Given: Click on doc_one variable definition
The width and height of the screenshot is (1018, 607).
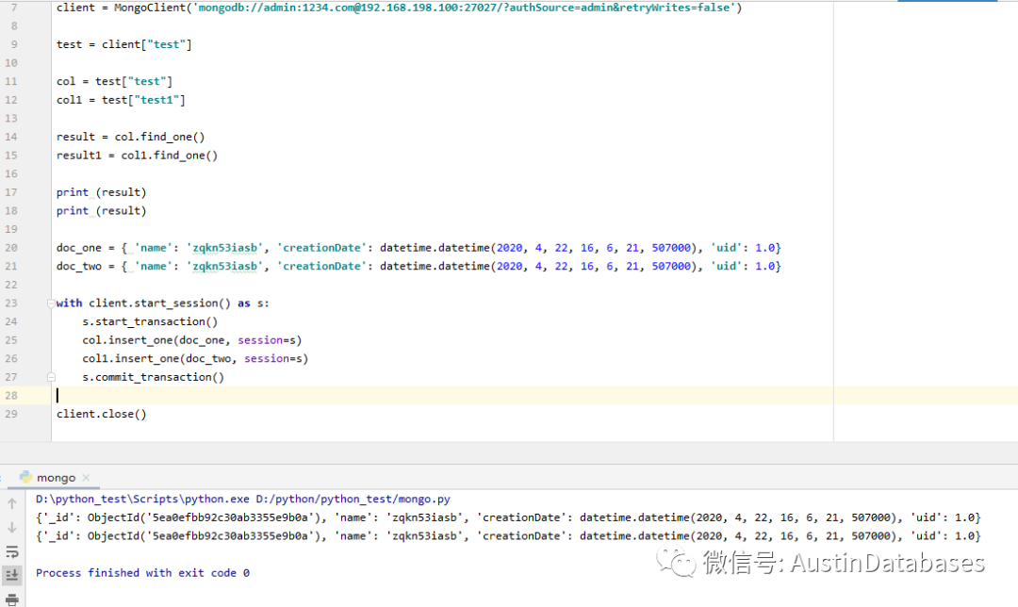Looking at the screenshot, I should 419,248.
